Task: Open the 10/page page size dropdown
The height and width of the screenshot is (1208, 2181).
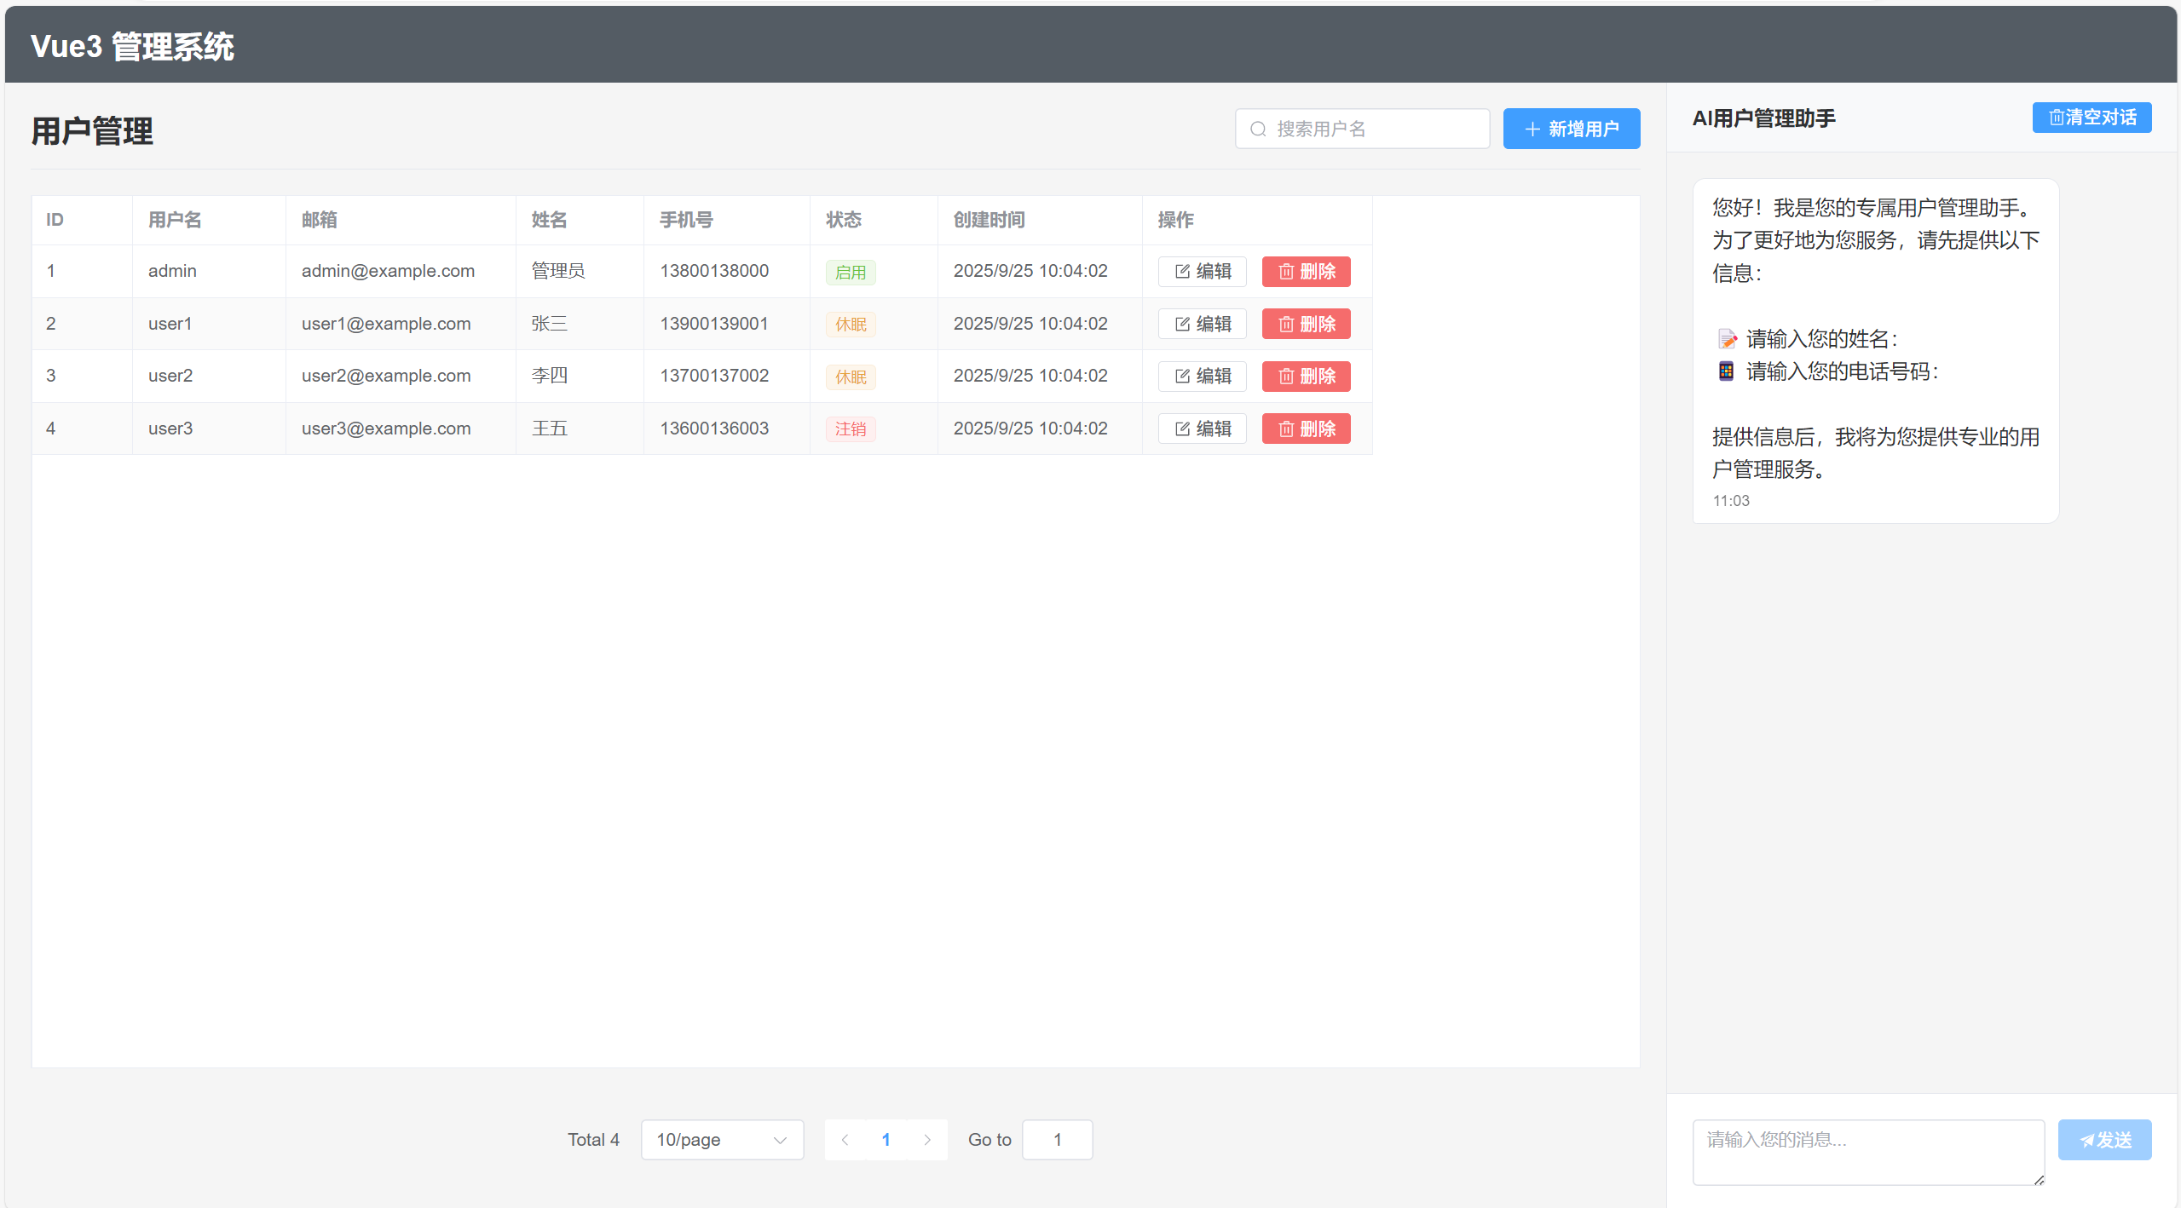Action: click(x=722, y=1140)
